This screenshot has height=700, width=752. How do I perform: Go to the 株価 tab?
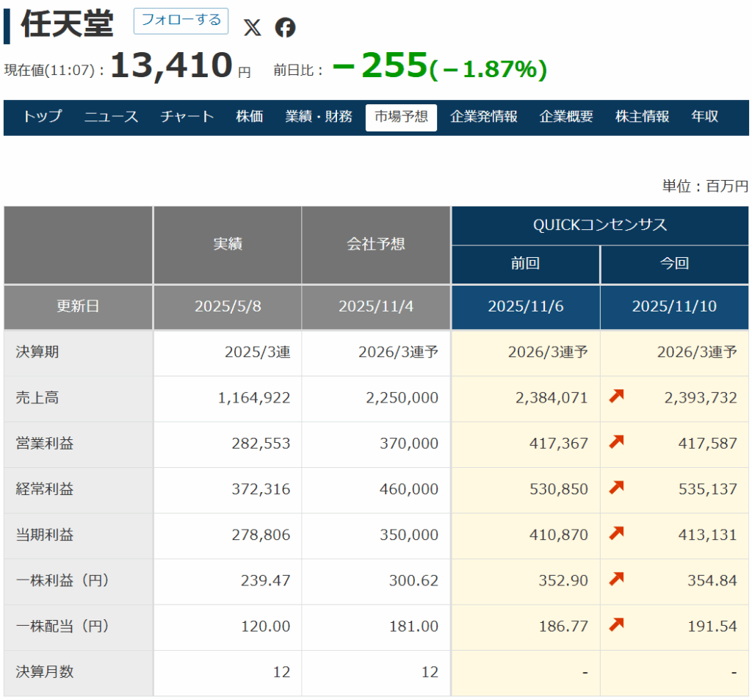click(250, 117)
